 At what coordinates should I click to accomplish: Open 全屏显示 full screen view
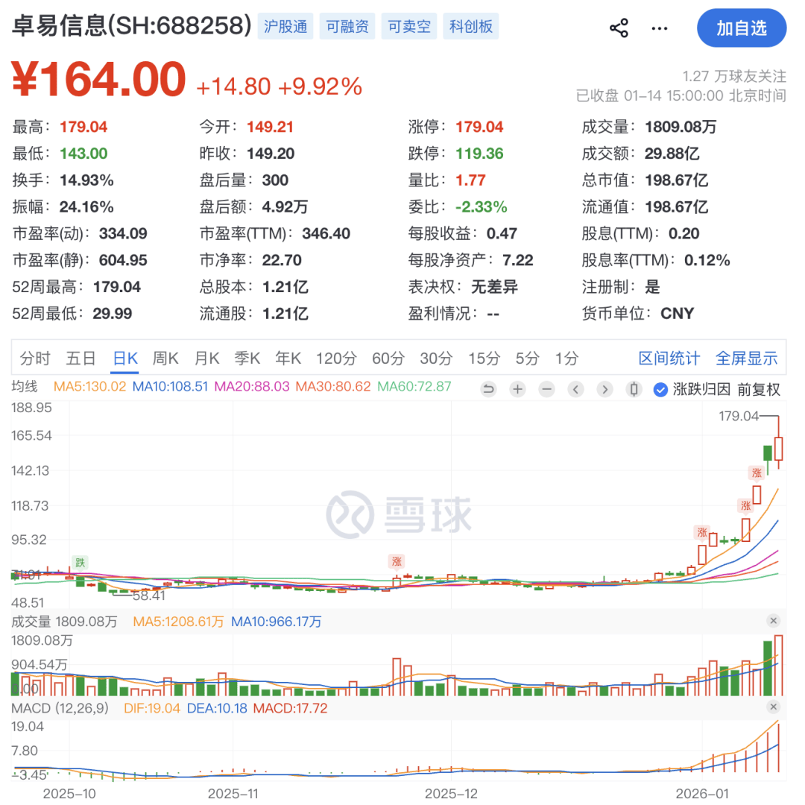click(747, 359)
